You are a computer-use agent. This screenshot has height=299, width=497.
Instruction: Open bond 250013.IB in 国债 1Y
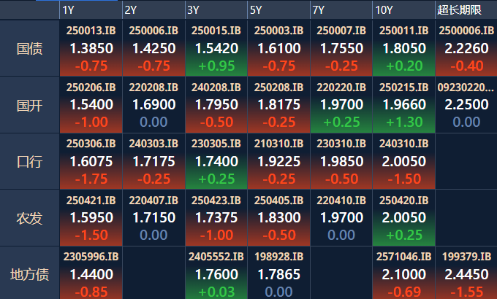(91, 48)
